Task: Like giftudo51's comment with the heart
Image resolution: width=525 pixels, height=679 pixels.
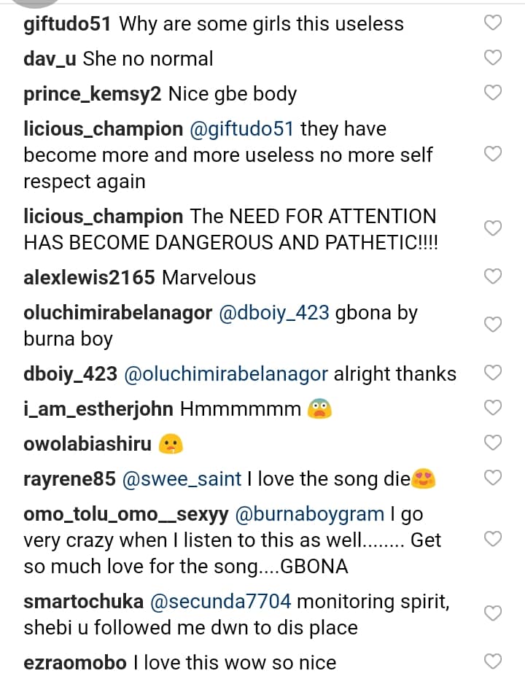Action: [x=493, y=23]
